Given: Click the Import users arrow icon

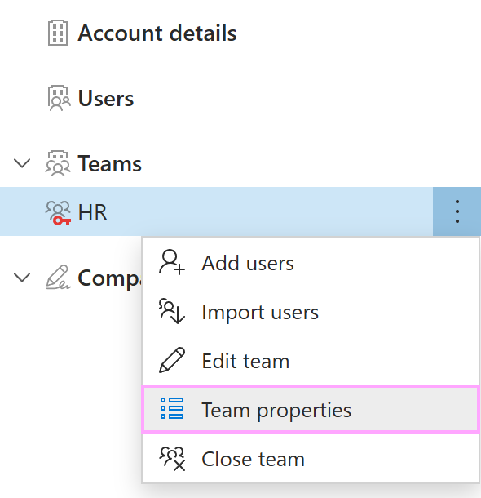Looking at the screenshot, I should 171,311.
